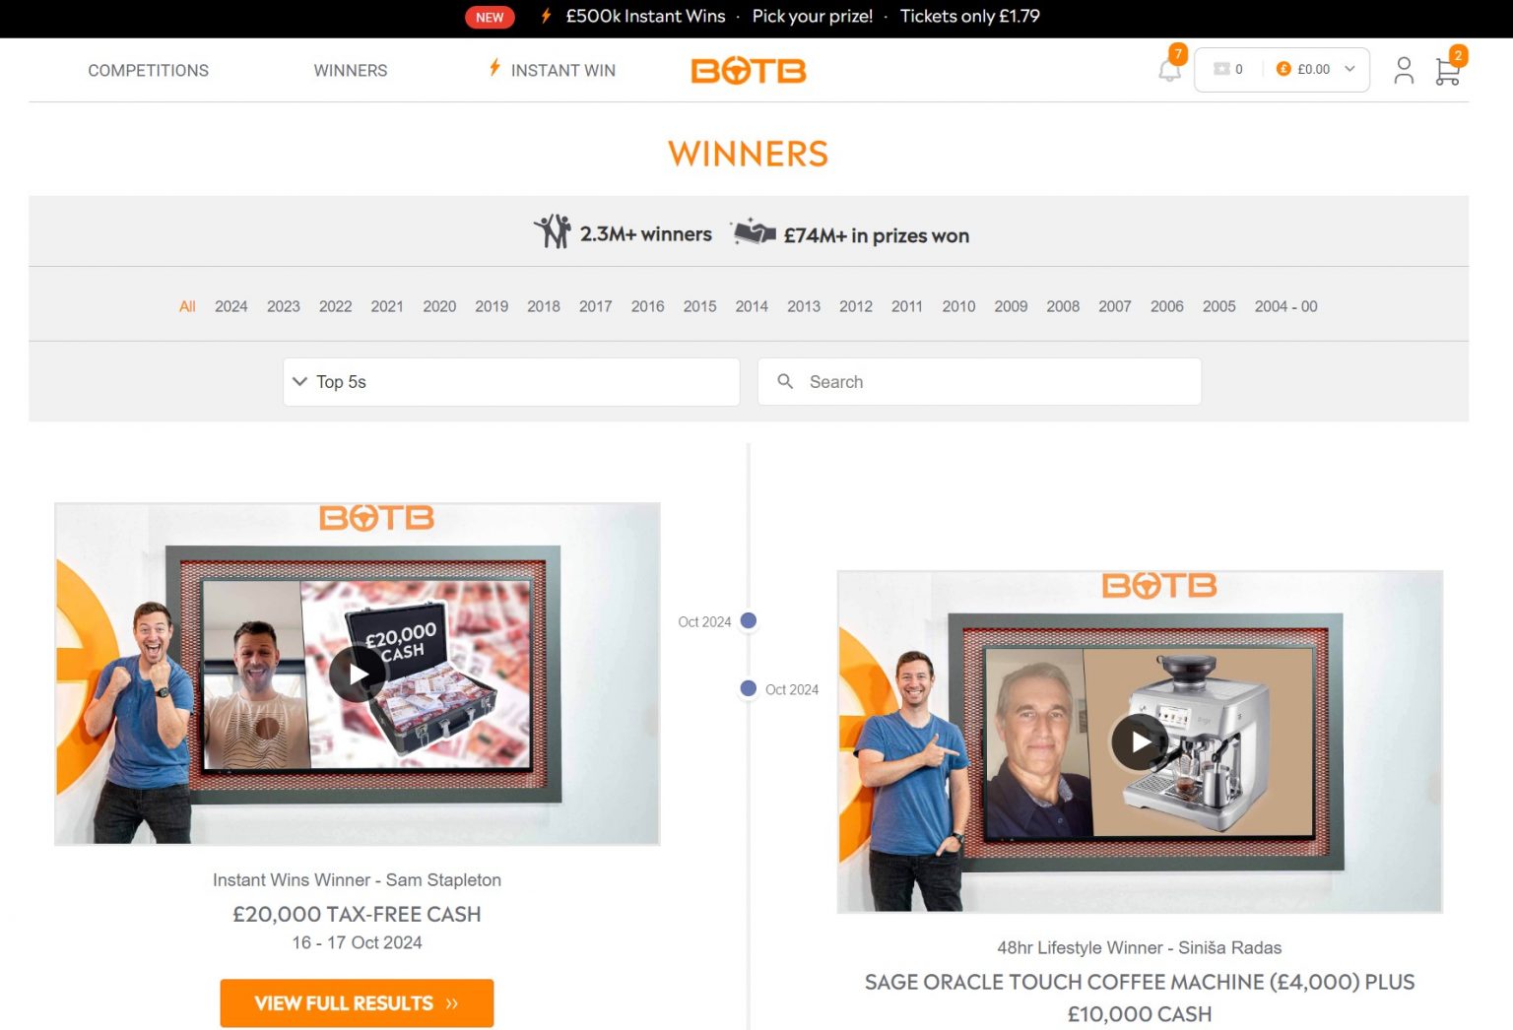Image resolution: width=1513 pixels, height=1030 pixels.
Task: Play the Sage coffee machine winner video
Action: tap(1139, 741)
